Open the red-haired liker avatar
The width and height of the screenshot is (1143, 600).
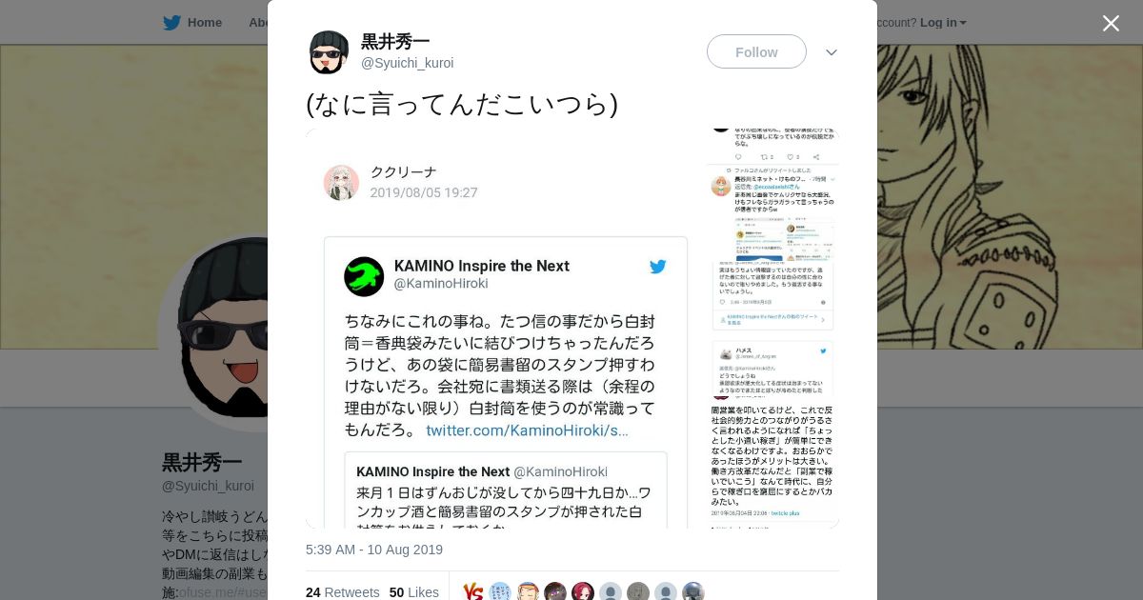[583, 591]
